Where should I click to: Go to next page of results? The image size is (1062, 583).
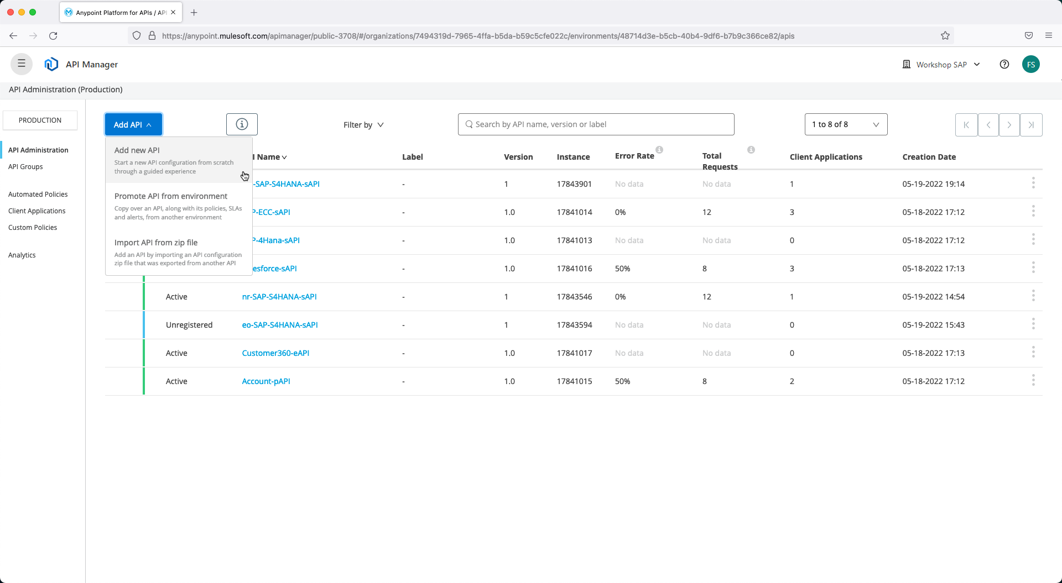pos(1009,125)
